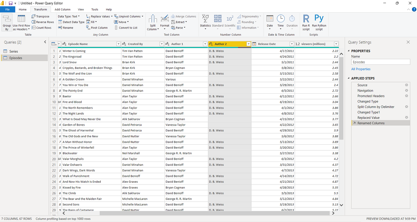417x222 pixels.
Task: Count the table rows
Action: 42,27
